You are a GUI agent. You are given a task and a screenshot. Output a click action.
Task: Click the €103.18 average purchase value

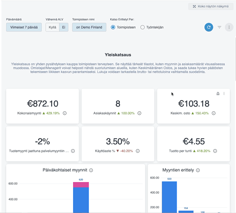click(x=193, y=104)
